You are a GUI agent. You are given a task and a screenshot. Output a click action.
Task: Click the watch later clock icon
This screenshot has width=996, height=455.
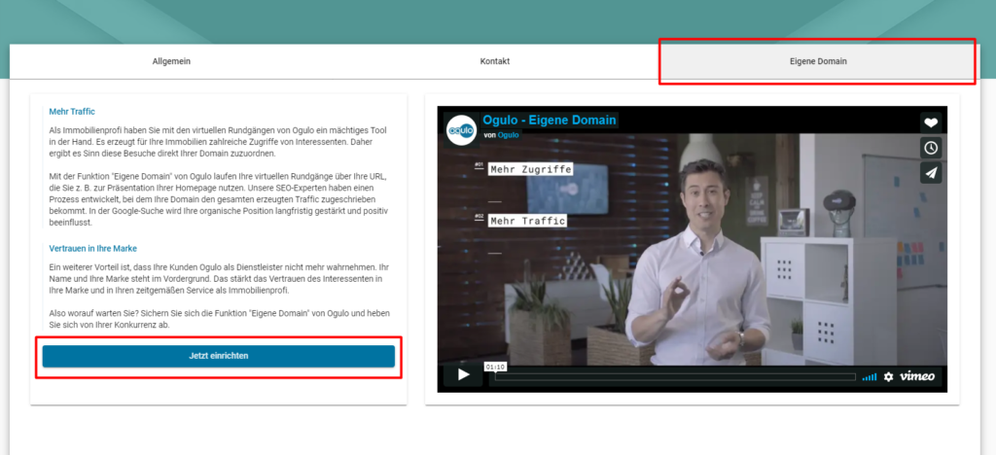(931, 148)
